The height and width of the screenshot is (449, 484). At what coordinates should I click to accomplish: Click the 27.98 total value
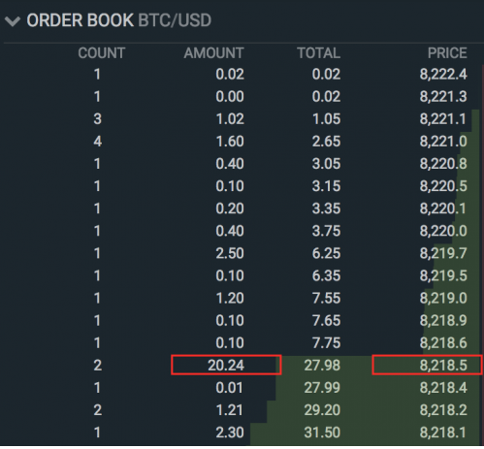(x=322, y=366)
